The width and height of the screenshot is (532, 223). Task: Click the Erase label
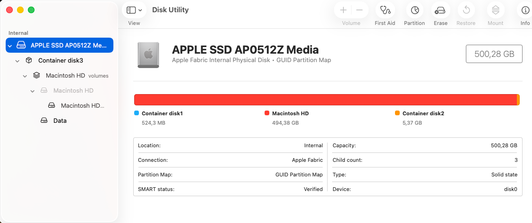pos(440,23)
